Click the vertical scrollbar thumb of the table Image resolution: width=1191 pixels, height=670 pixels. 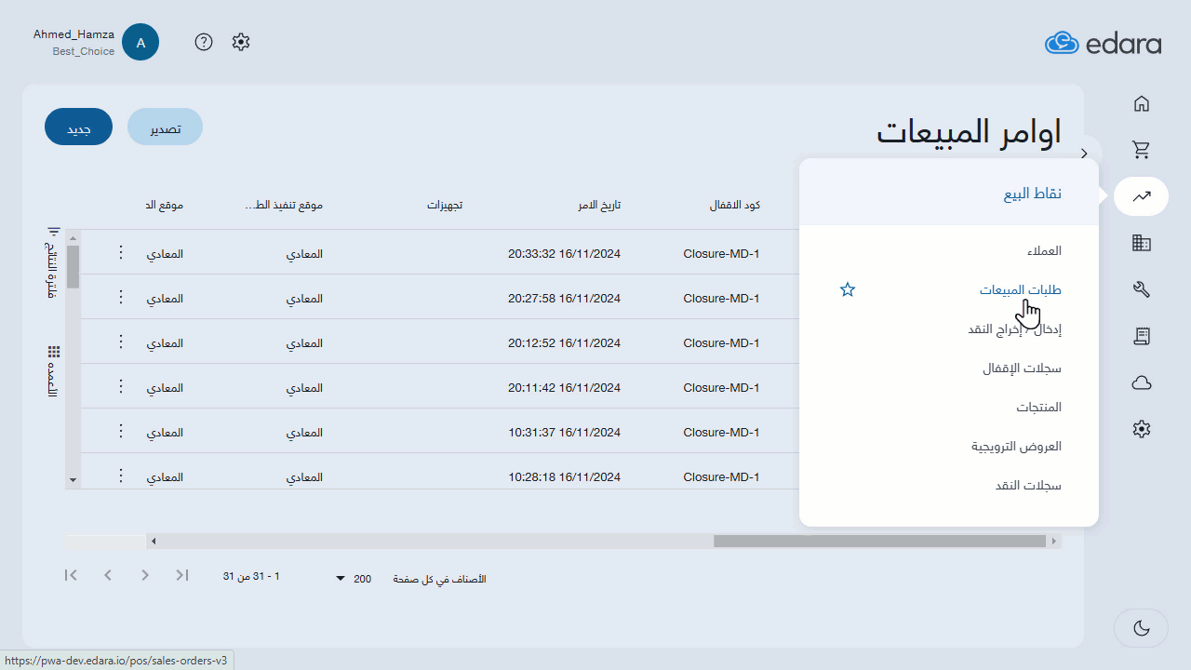pyautogui.click(x=73, y=267)
